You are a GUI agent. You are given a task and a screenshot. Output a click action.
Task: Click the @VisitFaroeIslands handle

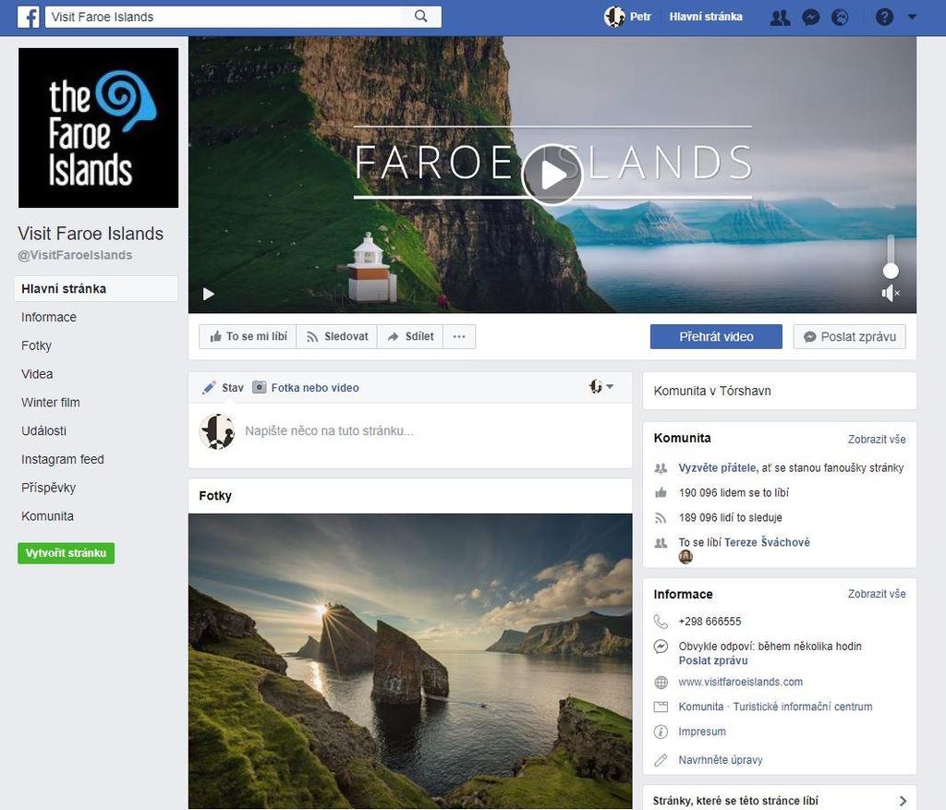click(75, 255)
